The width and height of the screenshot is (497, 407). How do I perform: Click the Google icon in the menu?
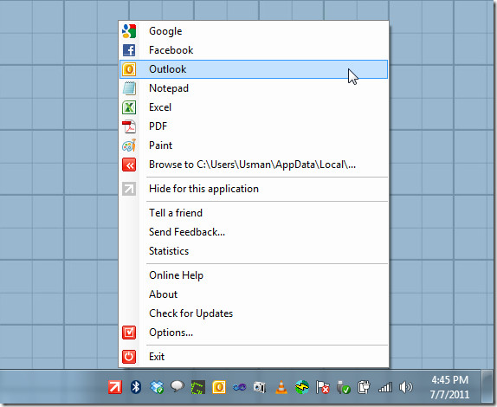point(129,31)
